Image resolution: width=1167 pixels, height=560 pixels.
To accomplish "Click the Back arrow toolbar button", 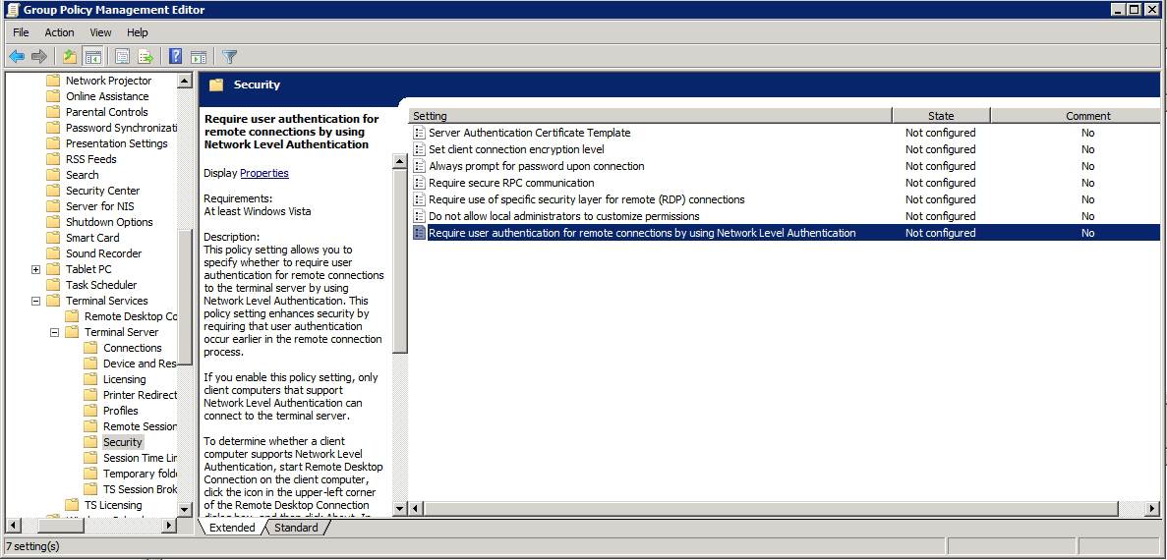I will click(17, 56).
